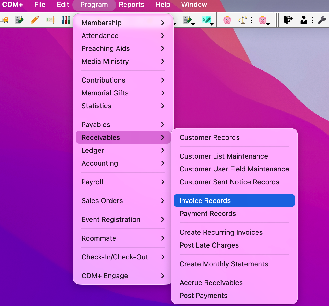Screen dimensions: 329x306
Task: Choose Accounting from the Program menu
Action: [123, 163]
